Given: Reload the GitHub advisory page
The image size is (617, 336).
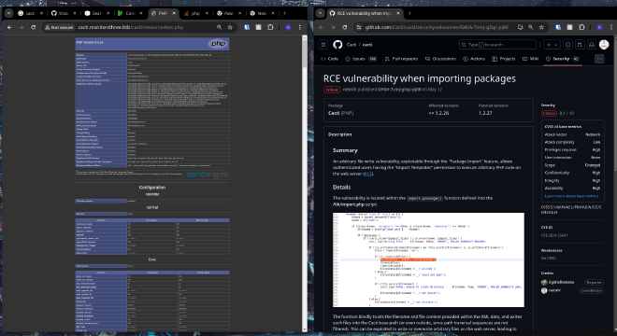Looking at the screenshot, I should (x=345, y=27).
